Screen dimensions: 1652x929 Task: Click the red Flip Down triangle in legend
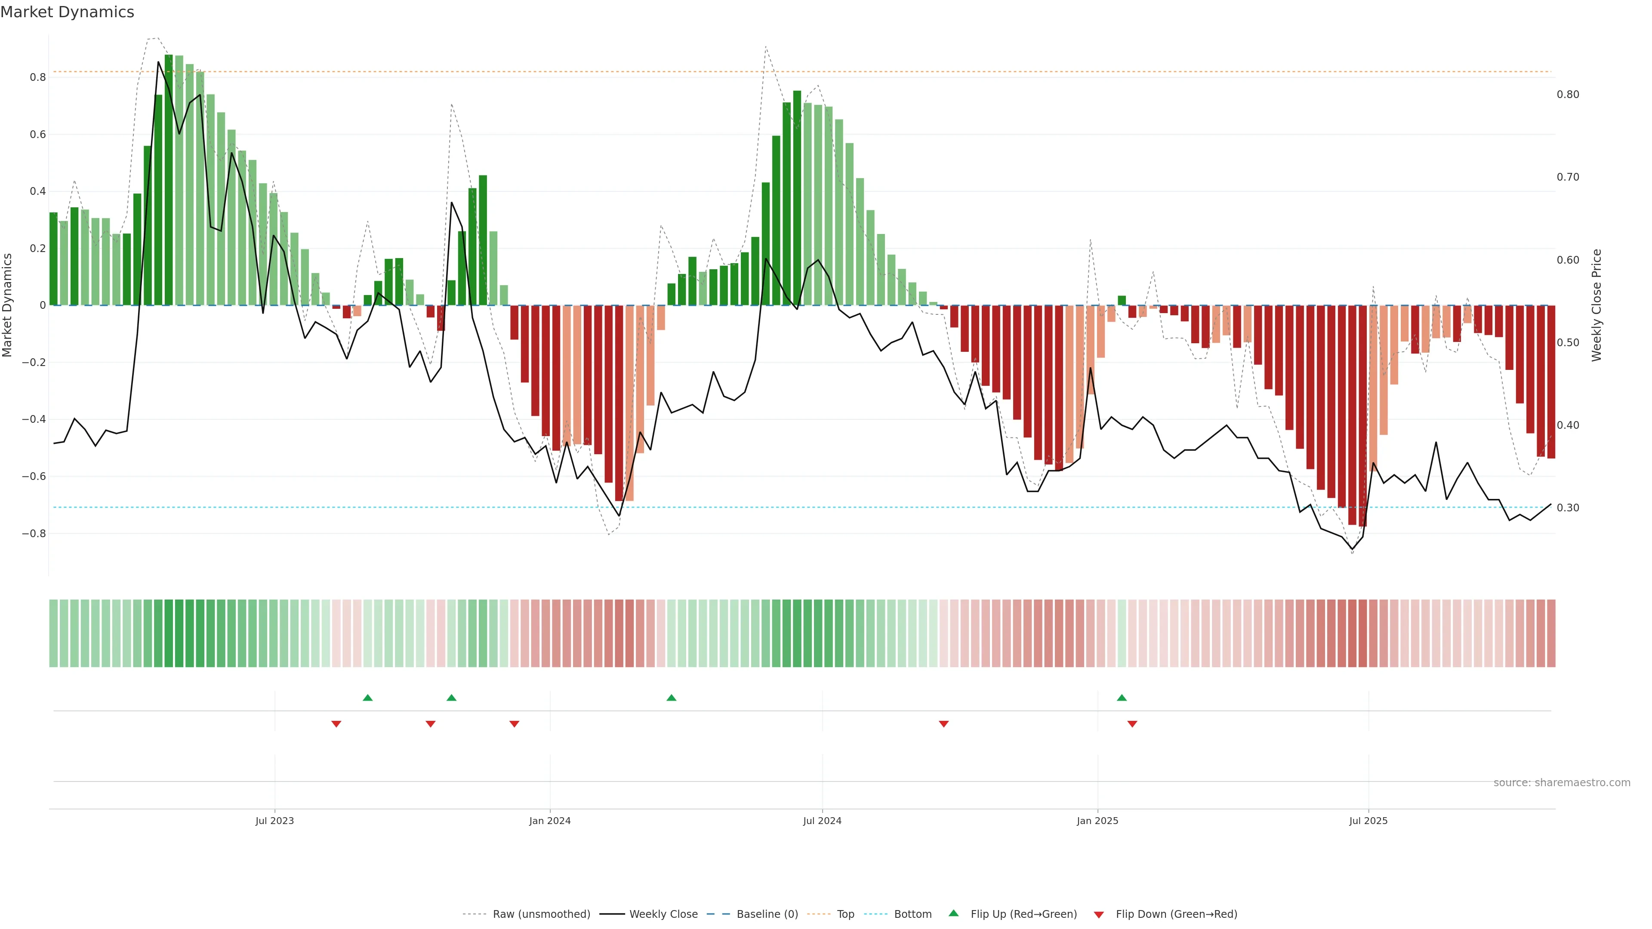[1099, 914]
